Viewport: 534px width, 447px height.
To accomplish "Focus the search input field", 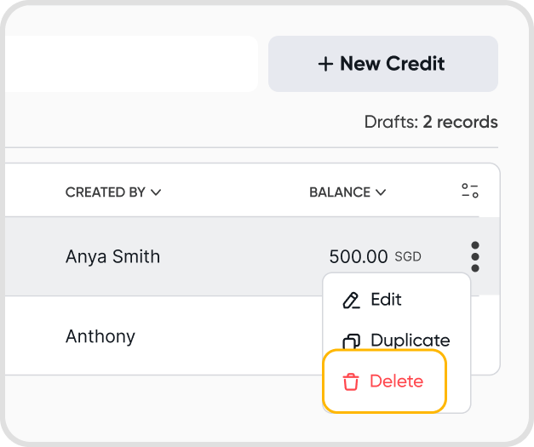I will (x=128, y=64).
